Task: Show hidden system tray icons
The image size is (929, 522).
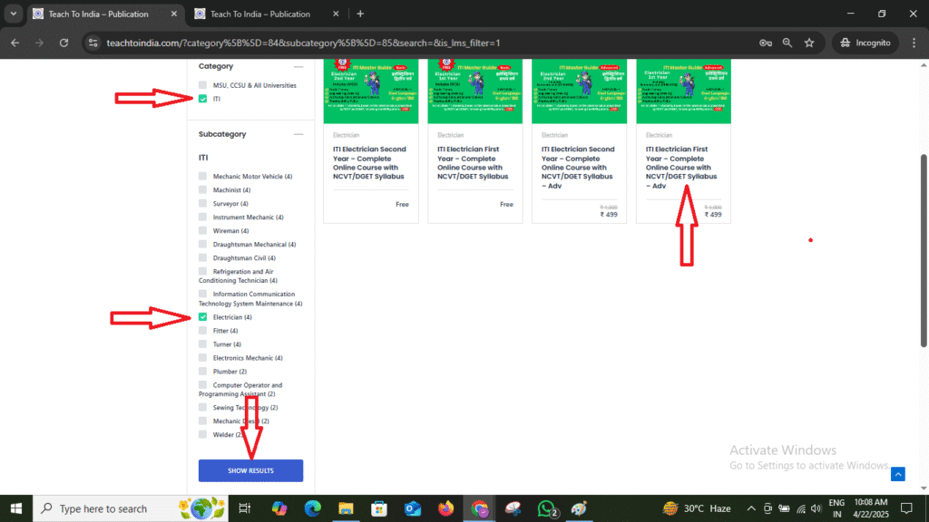Action: coord(750,508)
